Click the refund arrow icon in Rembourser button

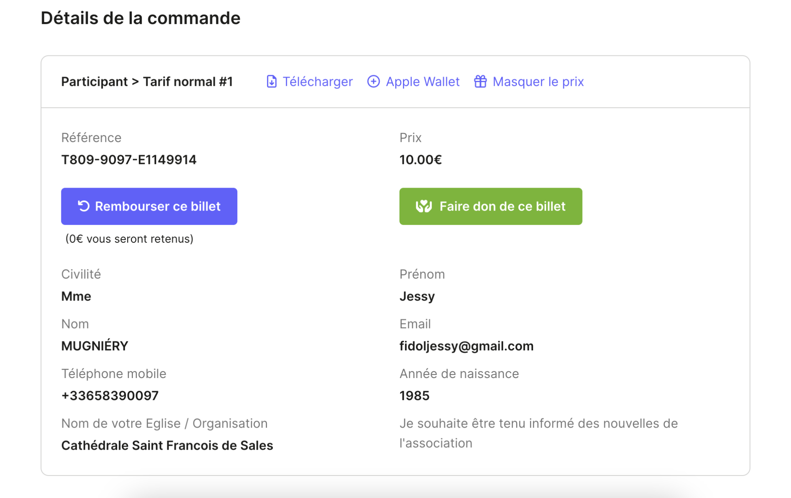click(x=83, y=206)
